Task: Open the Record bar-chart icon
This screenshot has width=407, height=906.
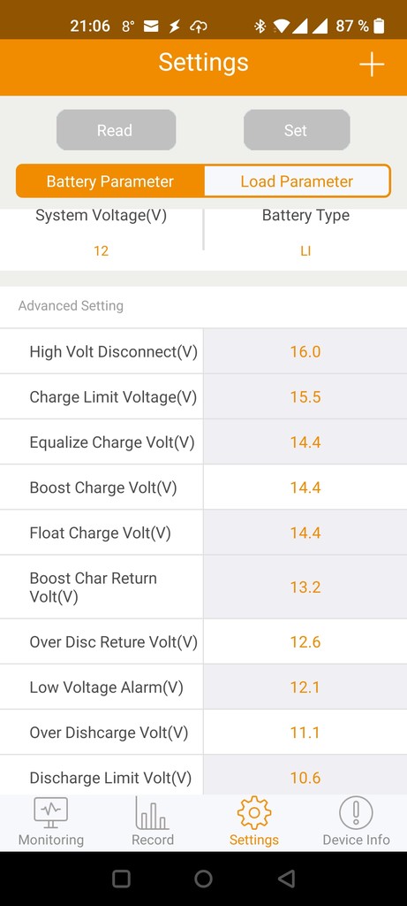Action: pos(152,812)
